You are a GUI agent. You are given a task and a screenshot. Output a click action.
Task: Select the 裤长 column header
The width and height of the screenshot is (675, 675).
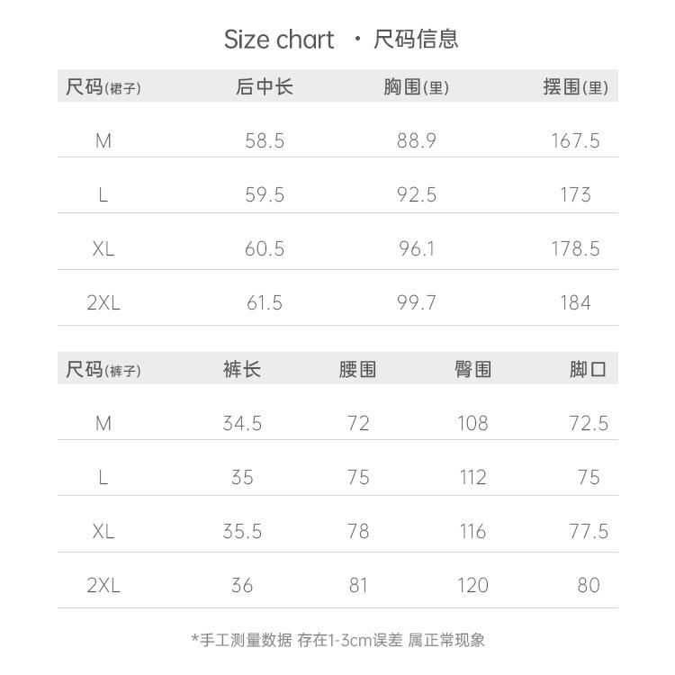[242, 370]
